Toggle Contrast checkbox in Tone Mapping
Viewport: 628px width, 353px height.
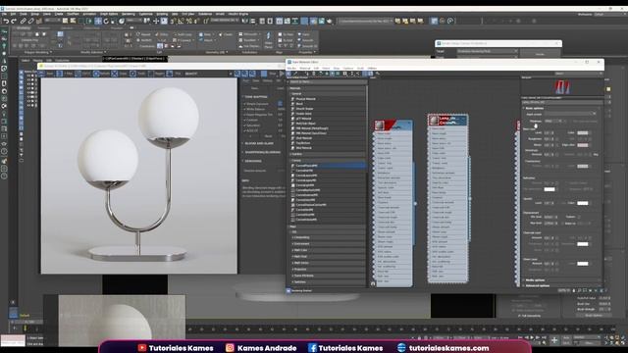coord(245,120)
